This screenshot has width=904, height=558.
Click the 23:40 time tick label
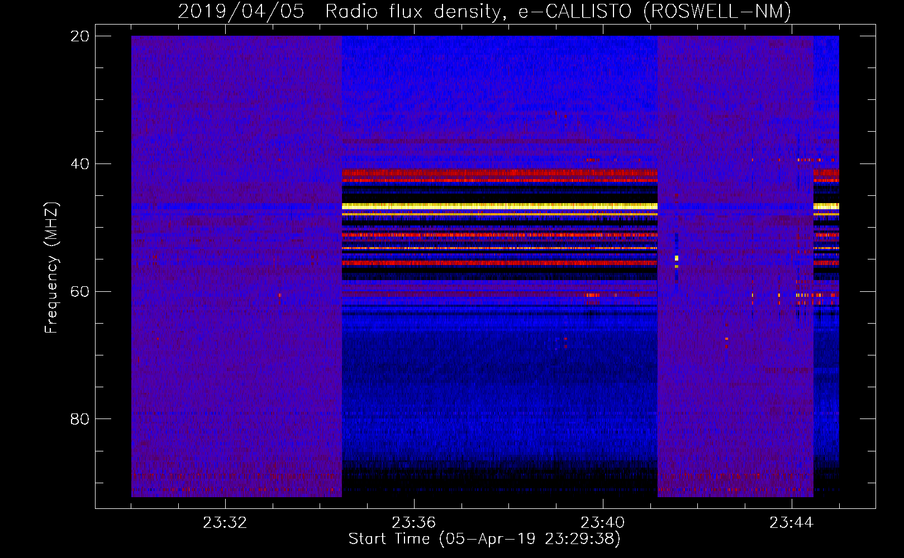pos(602,523)
